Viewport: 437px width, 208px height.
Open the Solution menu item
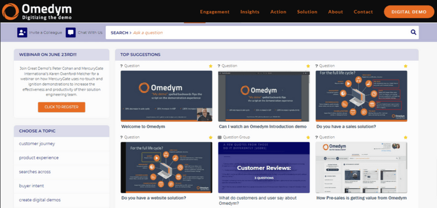(307, 12)
